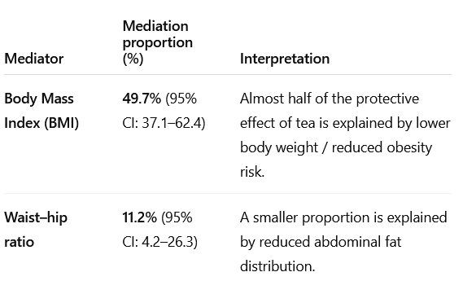Click the word 'risk.' in BMI row
463x294 pixels.
point(252,172)
